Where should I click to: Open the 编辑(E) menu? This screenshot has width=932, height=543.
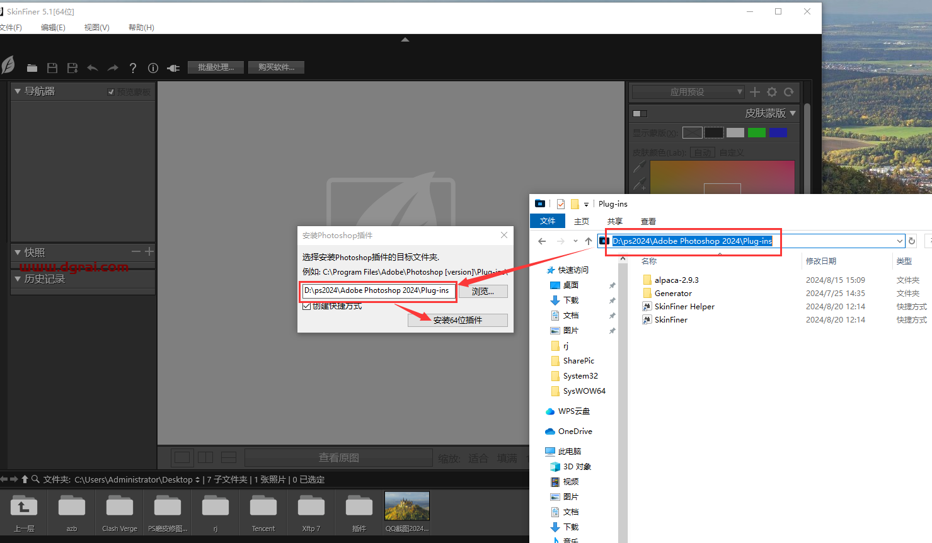53,28
